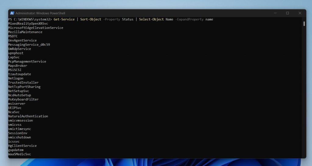Screen dimensions: 312x166
Task: Select the vmicvss line
Action: coord(15,125)
